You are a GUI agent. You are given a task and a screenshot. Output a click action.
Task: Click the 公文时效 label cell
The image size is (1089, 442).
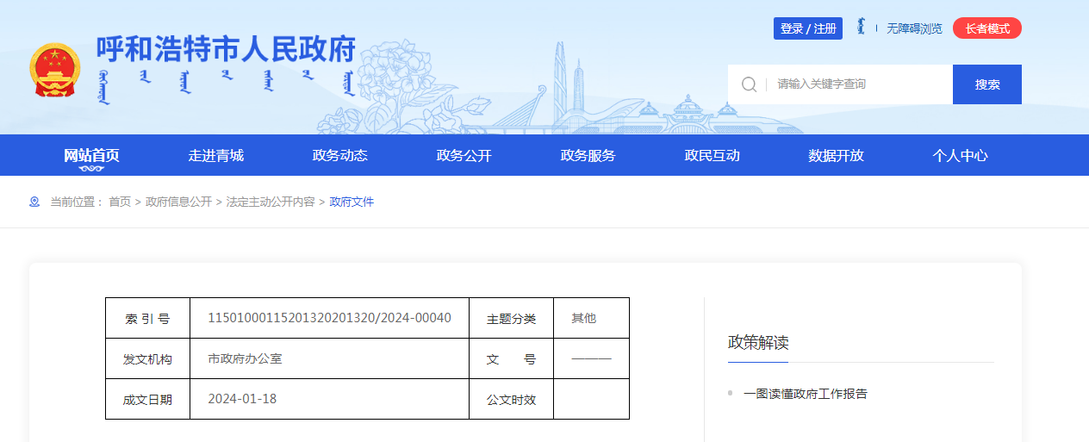511,400
